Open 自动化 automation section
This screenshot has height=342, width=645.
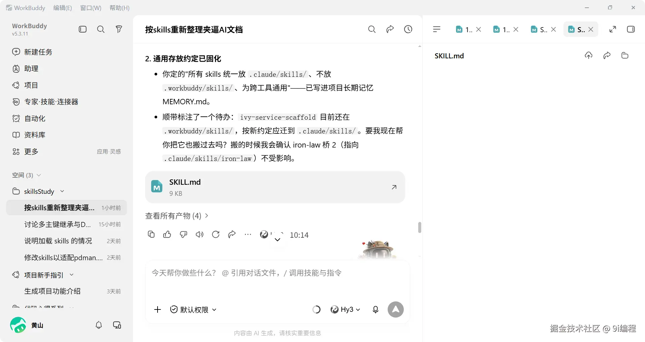point(29,118)
